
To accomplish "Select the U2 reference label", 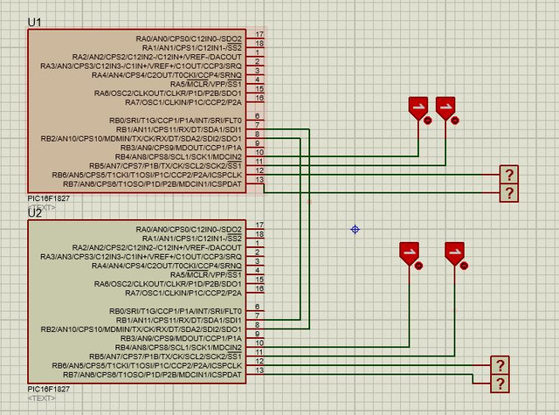I will pos(35,213).
